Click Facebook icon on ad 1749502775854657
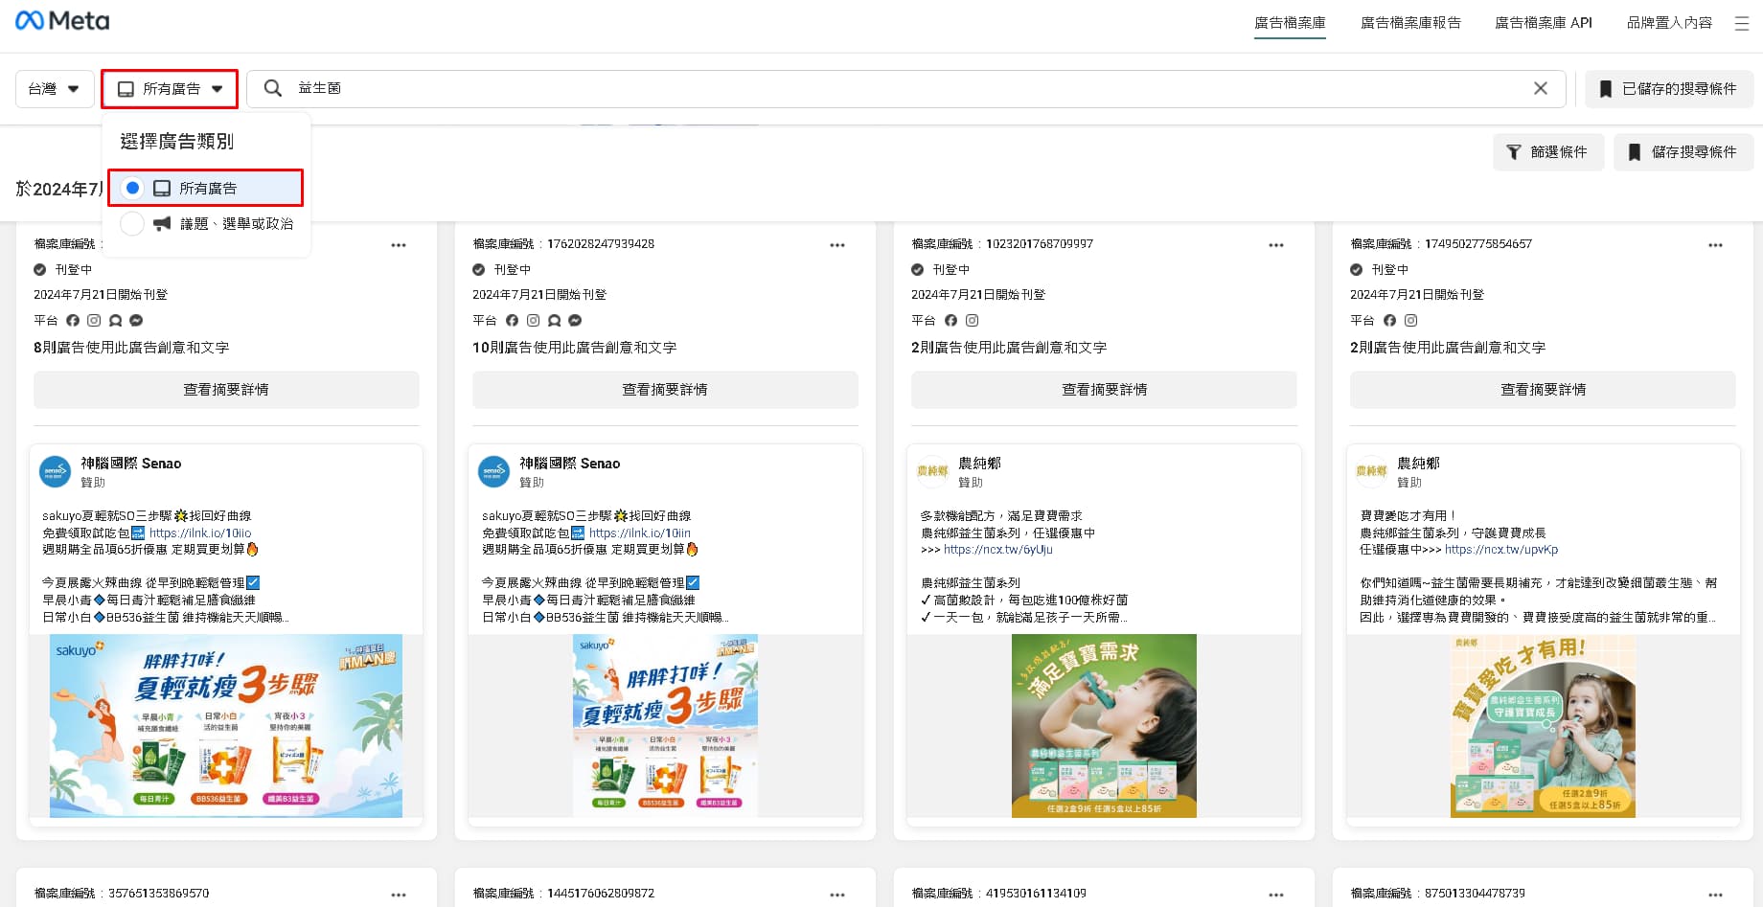1763x907 pixels. [1389, 321]
